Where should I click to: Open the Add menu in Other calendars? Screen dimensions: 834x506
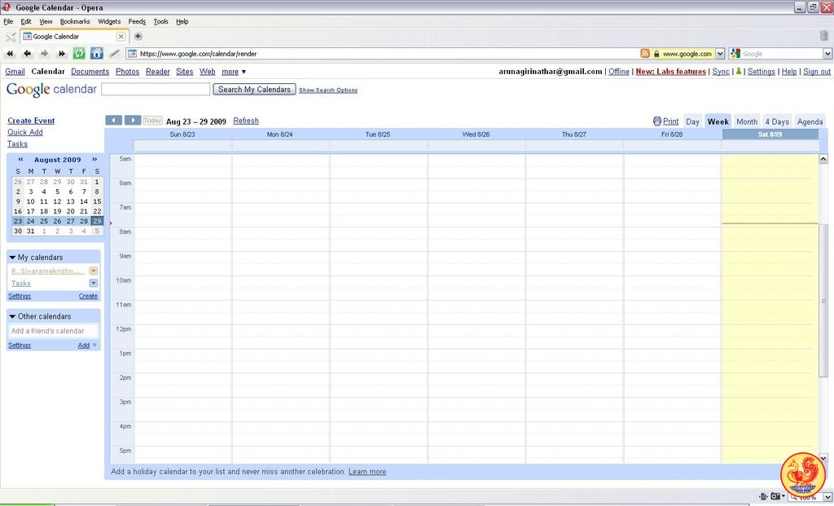coord(88,345)
